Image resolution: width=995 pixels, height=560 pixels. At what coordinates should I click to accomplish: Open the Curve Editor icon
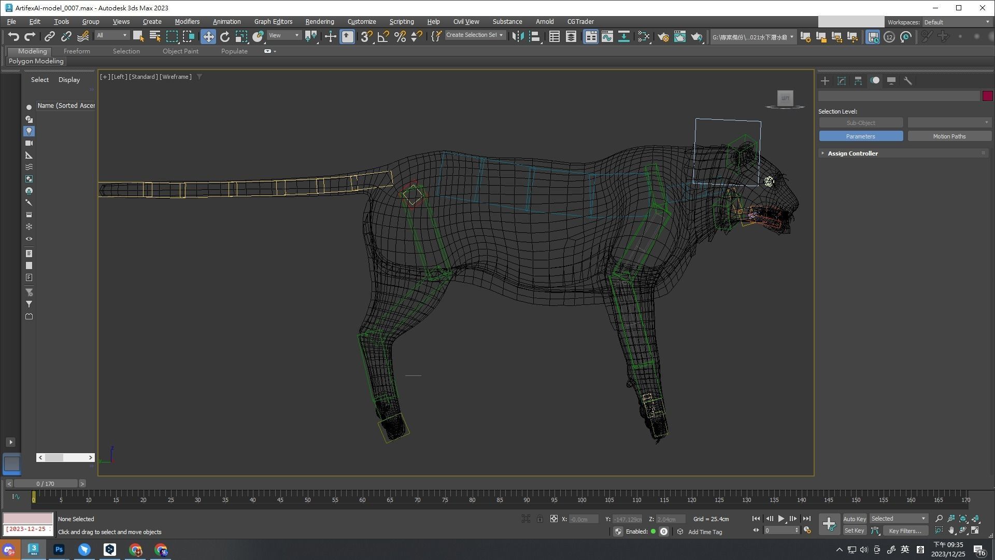point(607,36)
